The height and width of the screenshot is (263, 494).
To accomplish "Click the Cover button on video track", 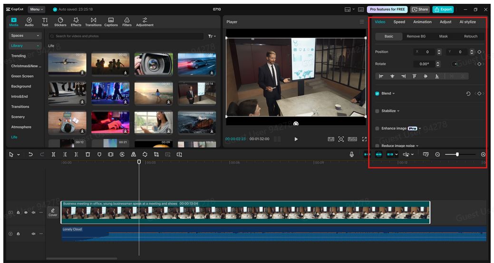I will coord(53,212).
